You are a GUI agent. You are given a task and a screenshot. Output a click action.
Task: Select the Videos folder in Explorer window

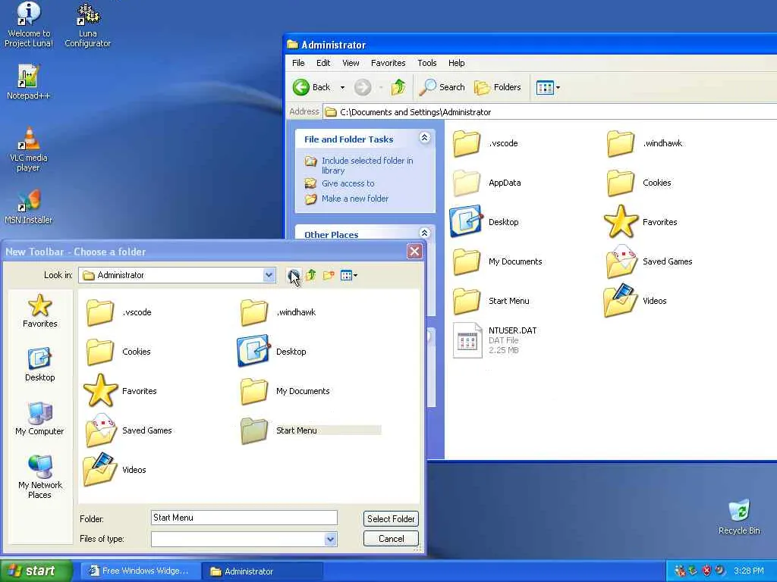tap(636, 300)
